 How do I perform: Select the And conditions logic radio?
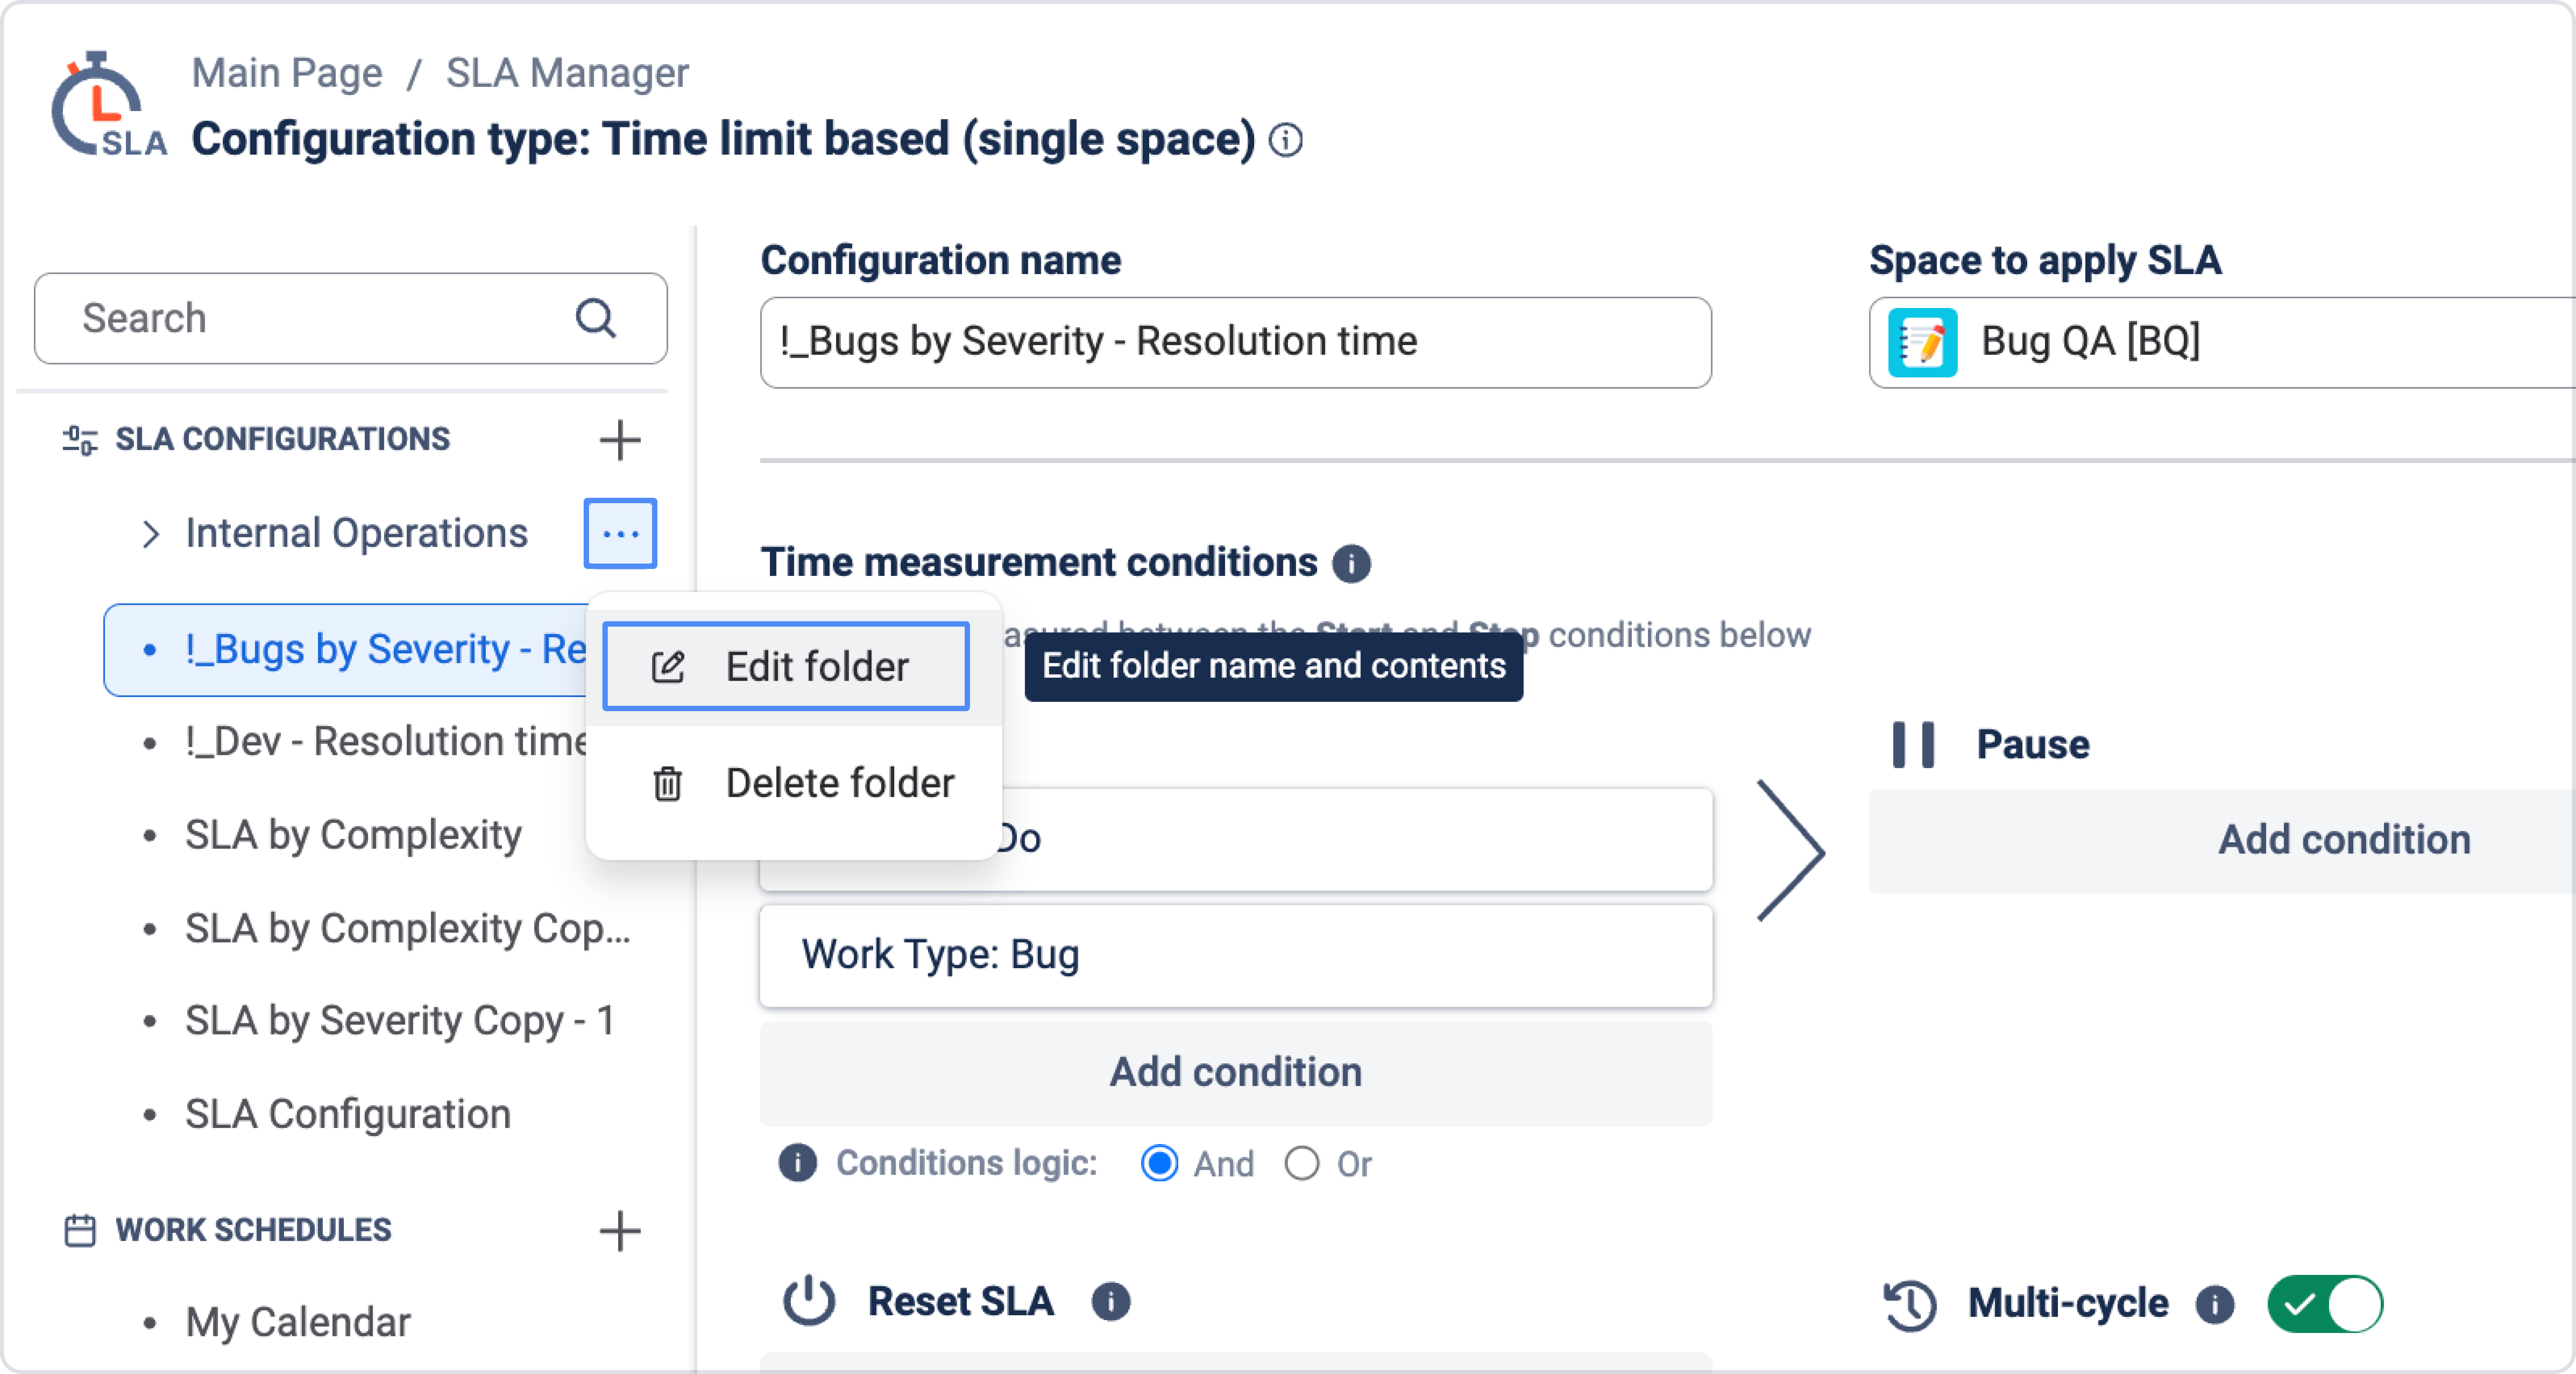tap(1159, 1163)
